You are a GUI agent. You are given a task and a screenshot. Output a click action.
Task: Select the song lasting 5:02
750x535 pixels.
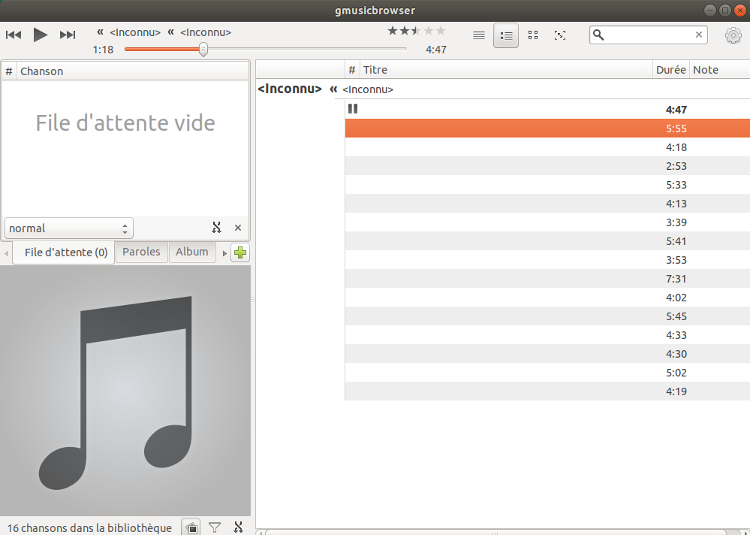point(547,372)
